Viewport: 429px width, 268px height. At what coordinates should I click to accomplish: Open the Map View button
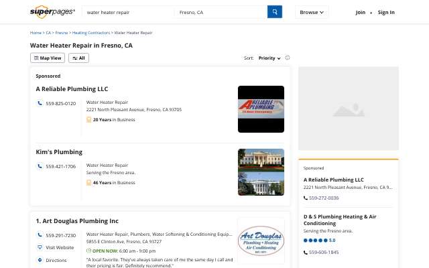tap(48, 58)
